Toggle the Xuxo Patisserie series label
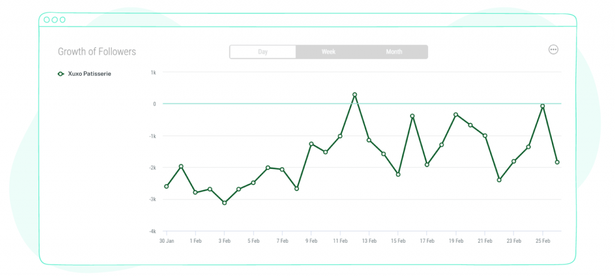Viewport: 615px width, 277px height. (89, 74)
